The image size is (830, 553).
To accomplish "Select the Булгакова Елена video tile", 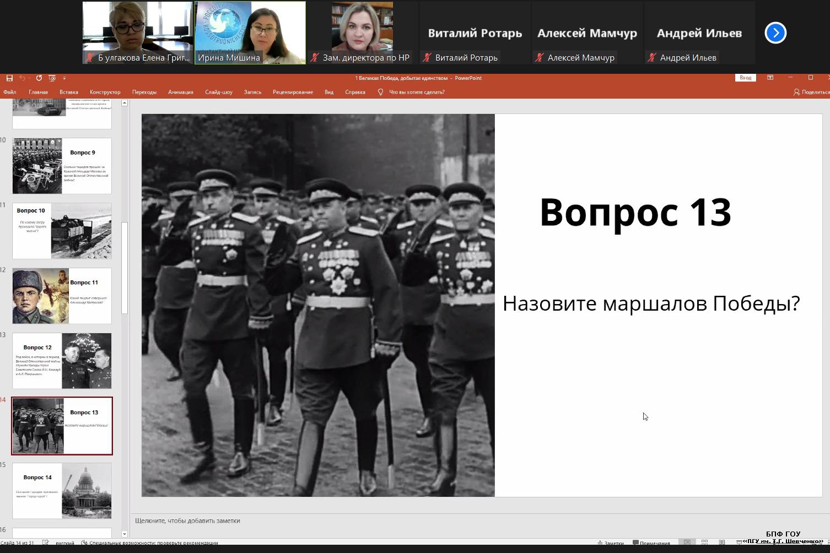I will tap(138, 32).
